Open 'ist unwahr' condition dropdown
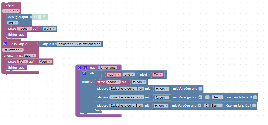The image size is (268, 125). [x=13, y=50]
